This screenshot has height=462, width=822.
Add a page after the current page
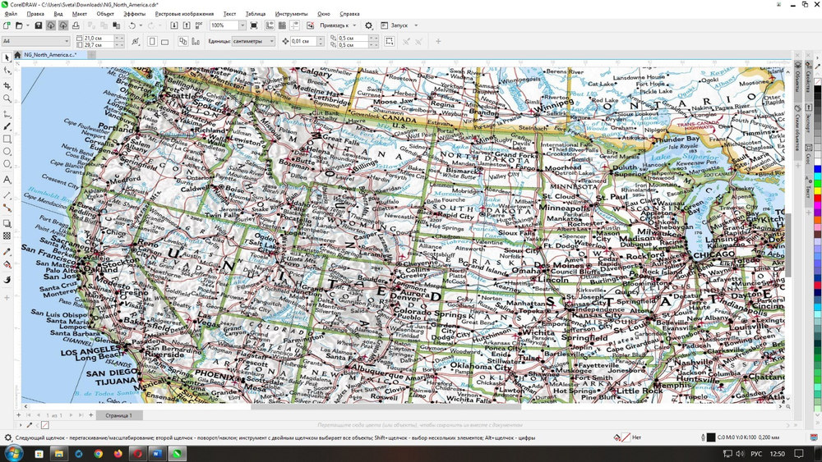click(90, 415)
